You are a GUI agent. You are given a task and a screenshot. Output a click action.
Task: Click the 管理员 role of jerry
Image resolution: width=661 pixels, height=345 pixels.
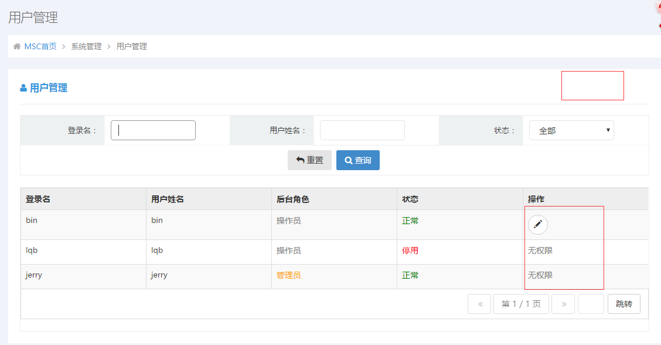tap(288, 275)
